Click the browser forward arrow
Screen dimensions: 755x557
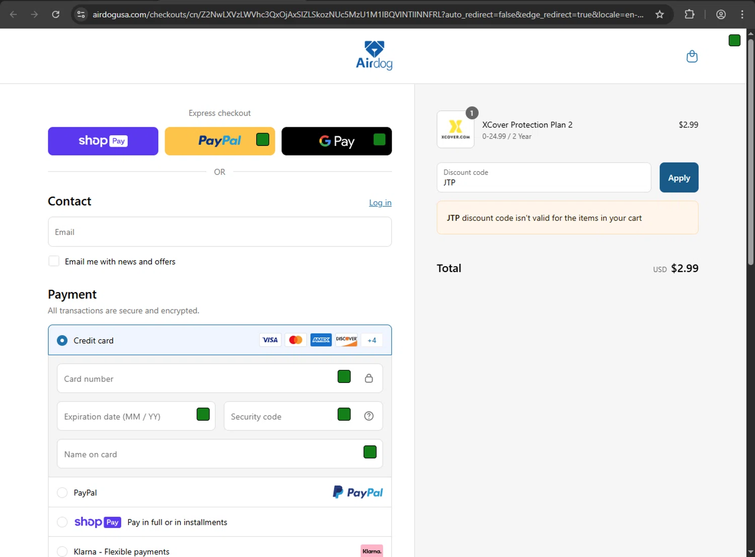[34, 15]
